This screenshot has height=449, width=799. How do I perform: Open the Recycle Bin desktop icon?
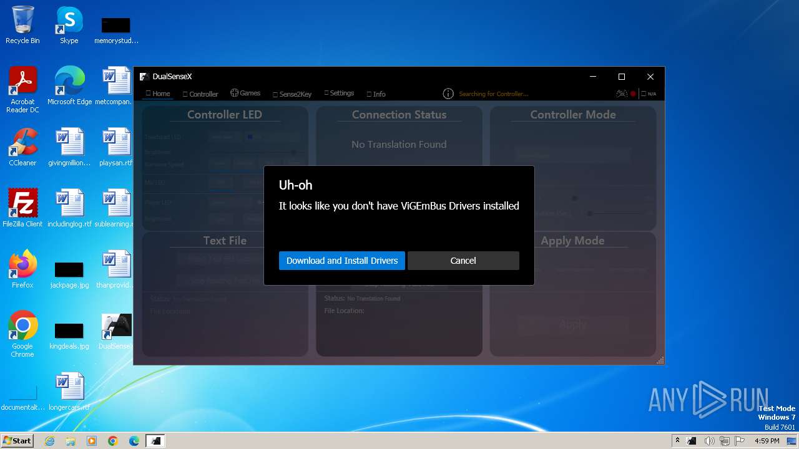(x=22, y=25)
